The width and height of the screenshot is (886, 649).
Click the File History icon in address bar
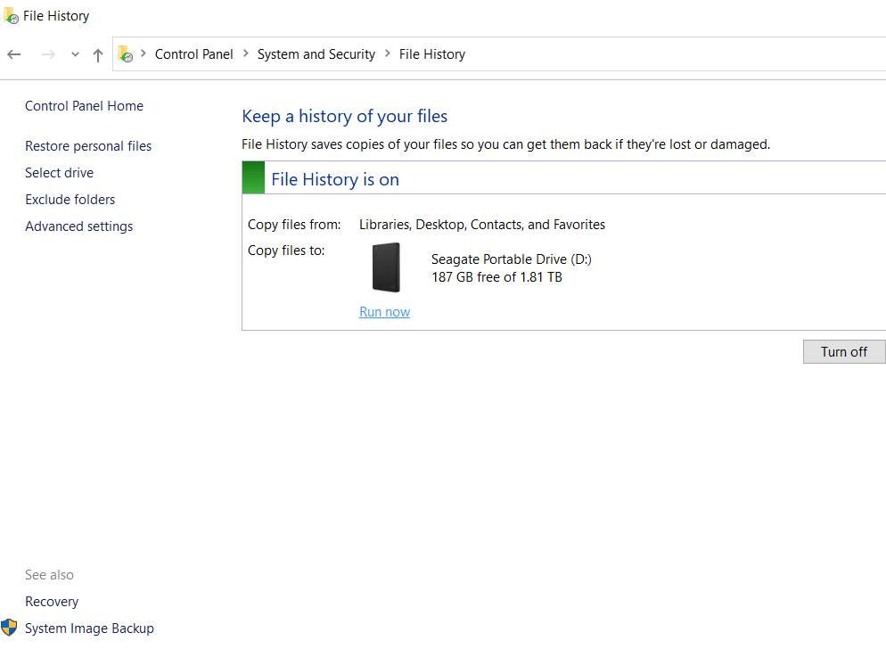(x=126, y=54)
